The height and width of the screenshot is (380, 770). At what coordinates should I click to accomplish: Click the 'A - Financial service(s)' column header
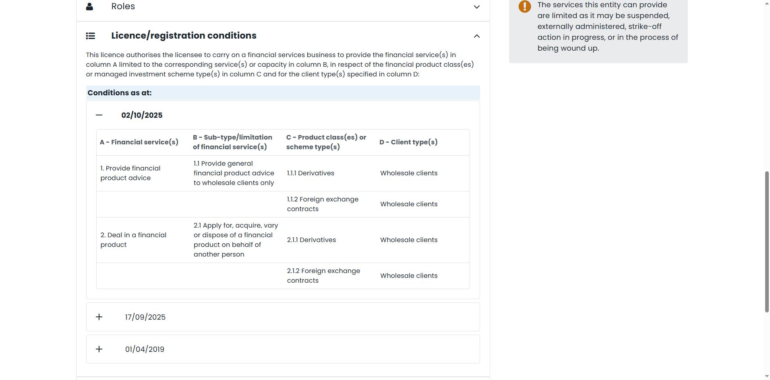[139, 142]
